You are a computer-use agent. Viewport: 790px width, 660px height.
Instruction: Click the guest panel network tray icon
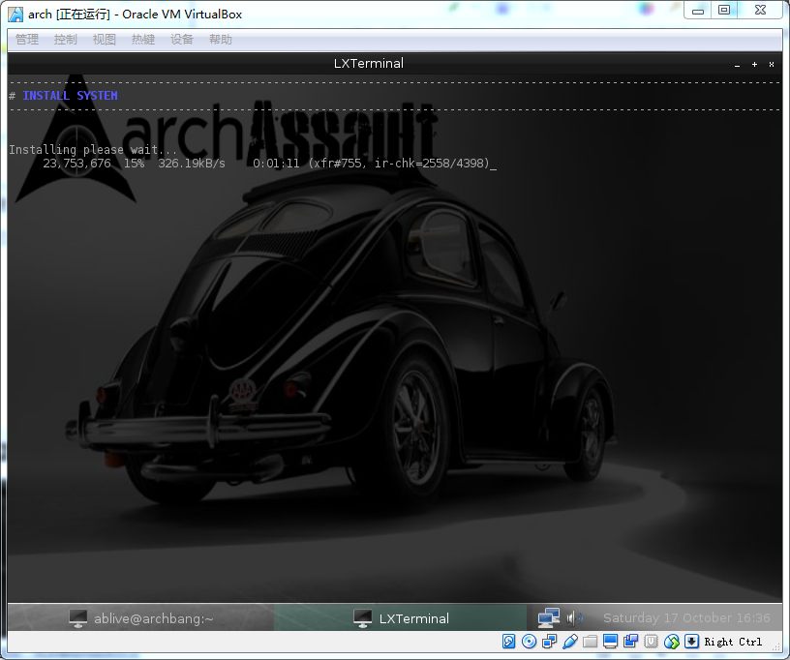coord(549,617)
